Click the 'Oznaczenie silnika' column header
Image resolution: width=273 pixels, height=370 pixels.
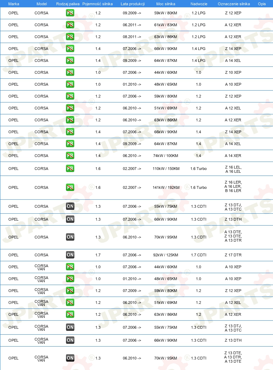234,4
